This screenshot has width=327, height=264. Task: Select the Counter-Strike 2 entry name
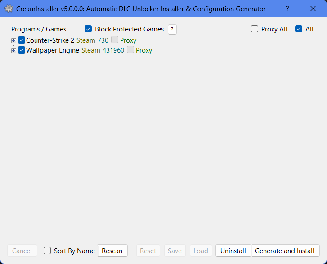click(50, 40)
